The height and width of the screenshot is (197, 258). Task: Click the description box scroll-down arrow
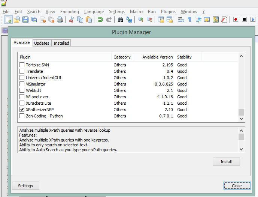tap(242, 149)
